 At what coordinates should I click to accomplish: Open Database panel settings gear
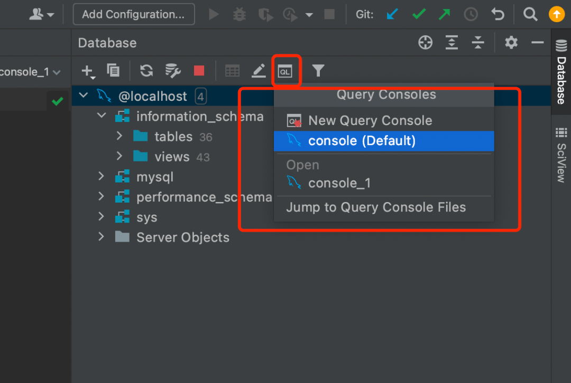click(511, 42)
